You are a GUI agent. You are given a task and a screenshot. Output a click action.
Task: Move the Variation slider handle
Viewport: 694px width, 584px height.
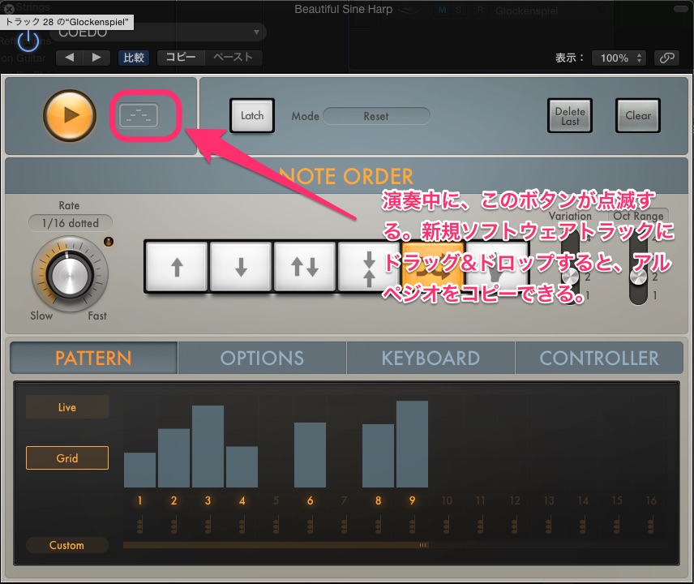tap(571, 276)
